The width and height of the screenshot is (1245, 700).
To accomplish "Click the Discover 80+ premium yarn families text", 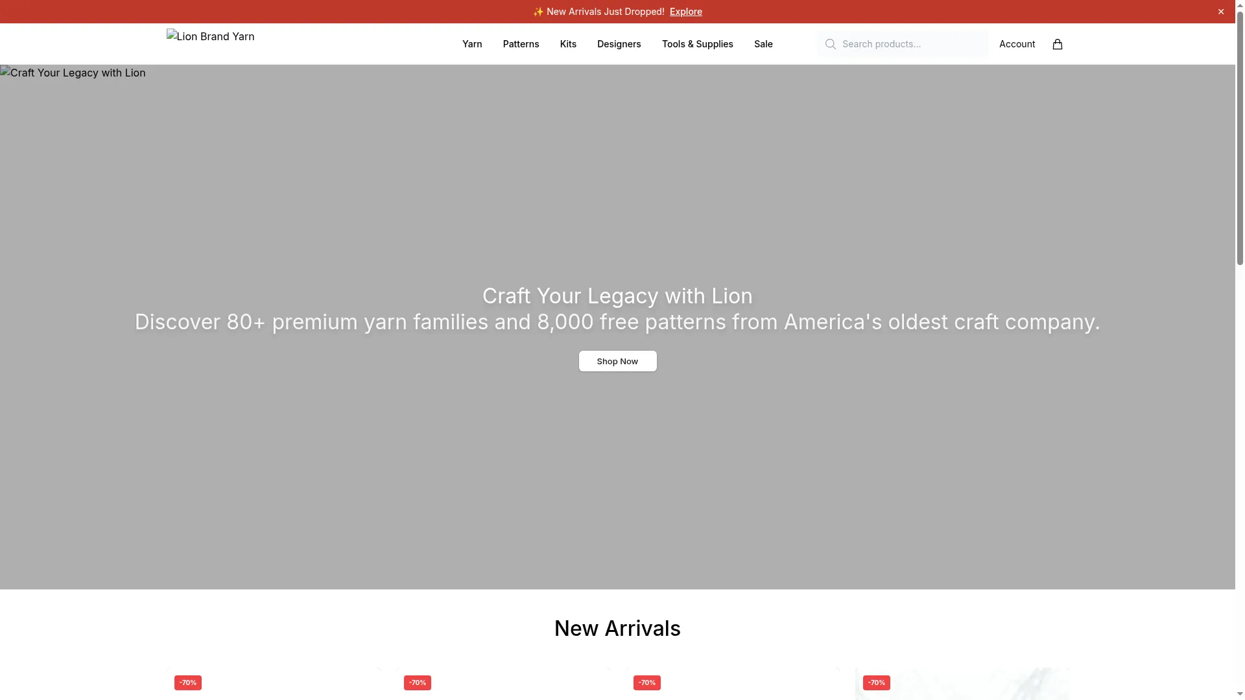I will click(617, 322).
